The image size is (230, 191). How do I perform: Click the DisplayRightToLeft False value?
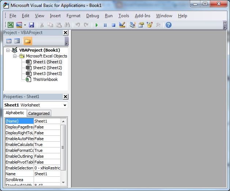[x=47, y=133]
